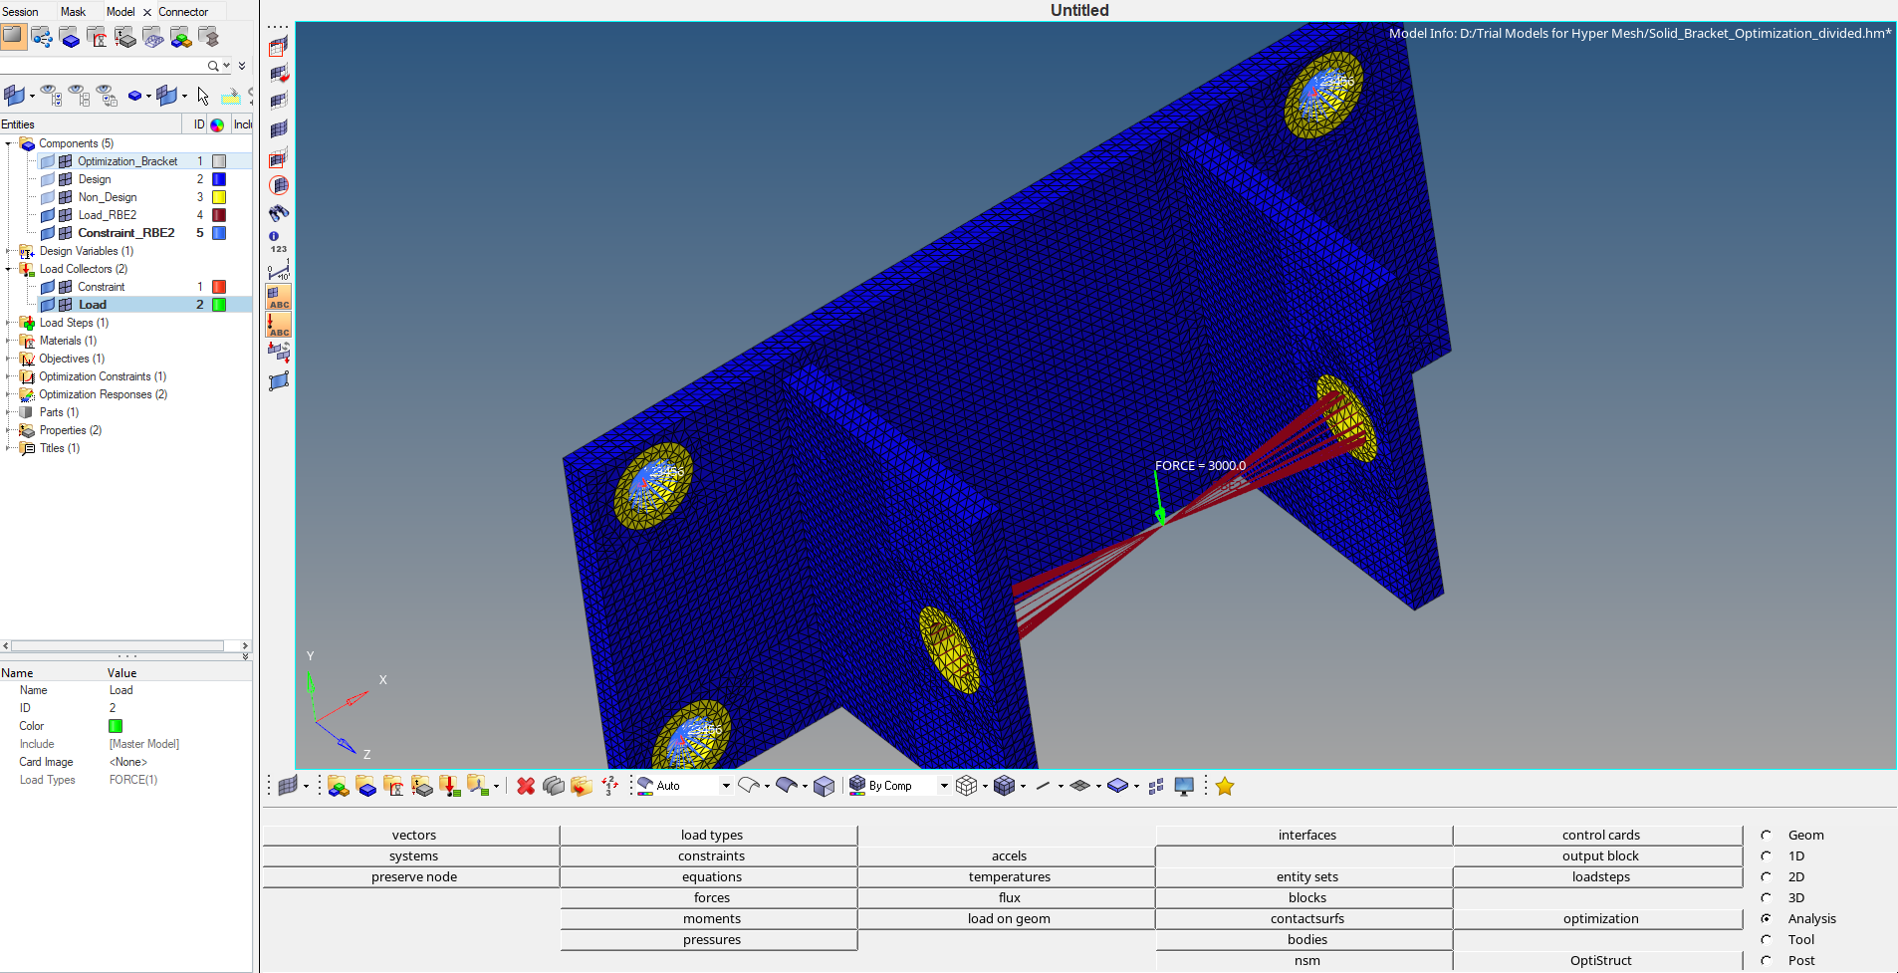Click the eye visibility icon in the browser toolbar

point(50,93)
